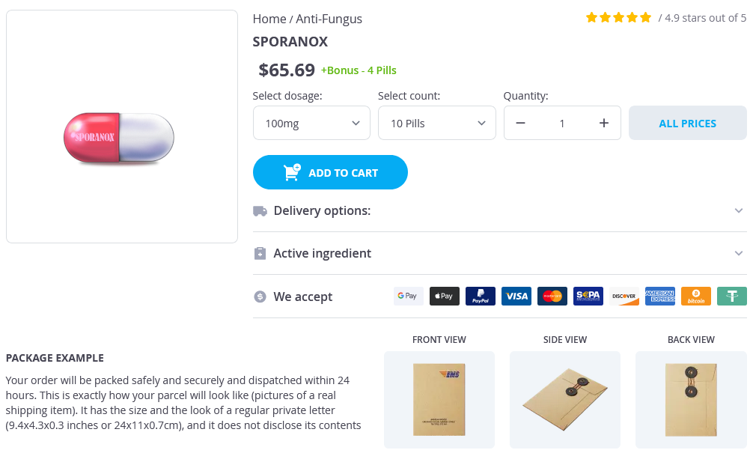Open the dosage dropdown showing 100mg

(x=311, y=123)
